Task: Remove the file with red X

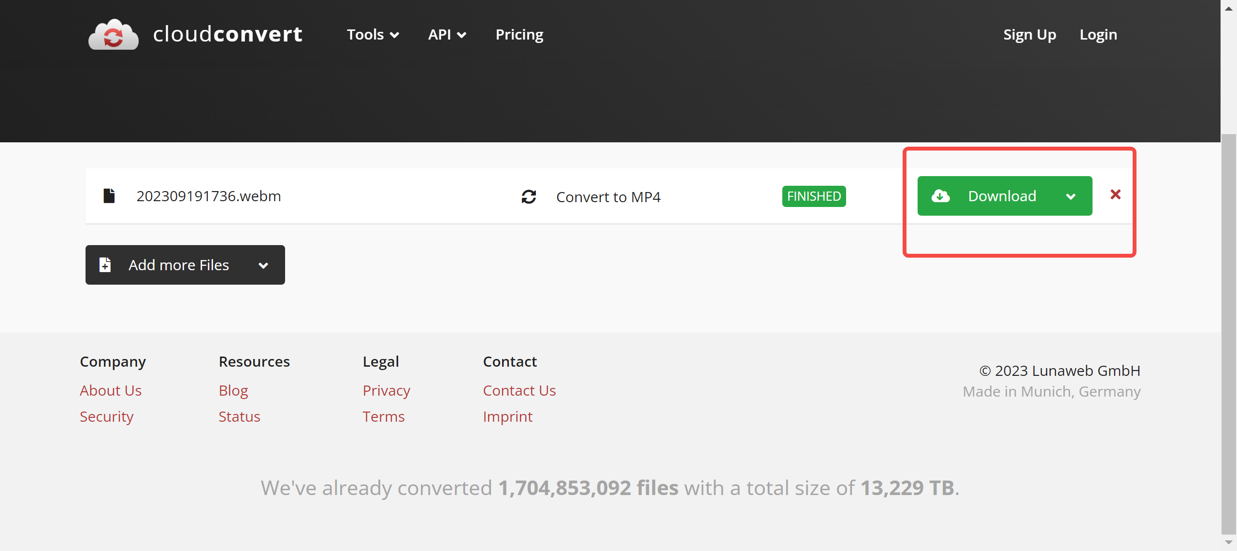Action: pos(1115,194)
